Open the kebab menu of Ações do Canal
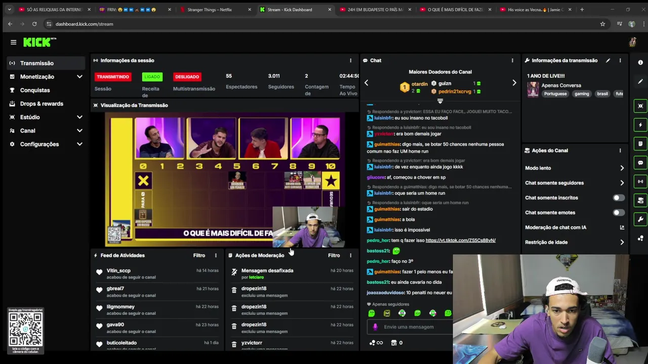648x364 pixels. click(x=620, y=151)
